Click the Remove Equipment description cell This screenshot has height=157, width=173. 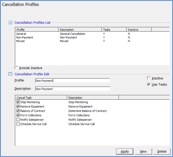tap(81, 107)
